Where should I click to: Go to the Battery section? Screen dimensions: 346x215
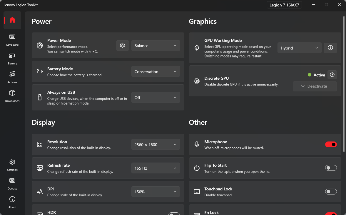[12, 58]
